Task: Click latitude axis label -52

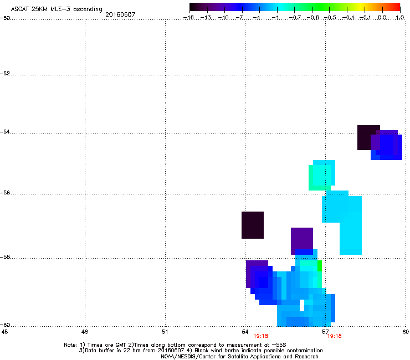Action: 5,74
